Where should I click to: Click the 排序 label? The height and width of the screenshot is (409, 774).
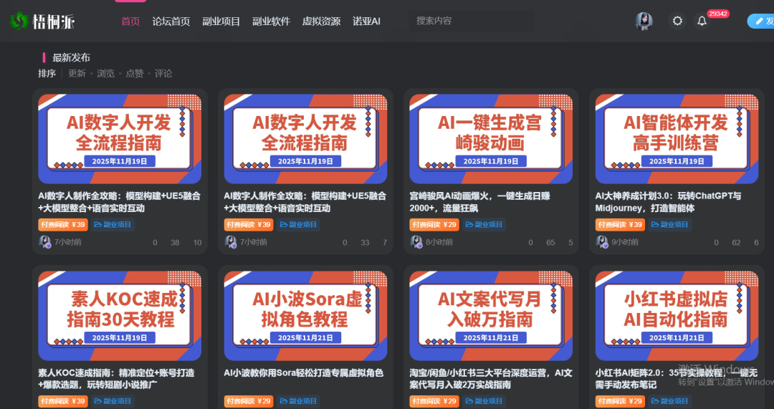[47, 74]
